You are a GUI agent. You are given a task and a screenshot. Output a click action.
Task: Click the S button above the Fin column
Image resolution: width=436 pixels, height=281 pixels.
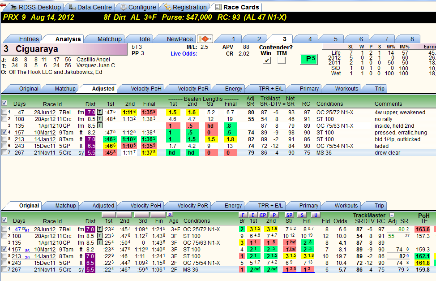click(x=302, y=215)
